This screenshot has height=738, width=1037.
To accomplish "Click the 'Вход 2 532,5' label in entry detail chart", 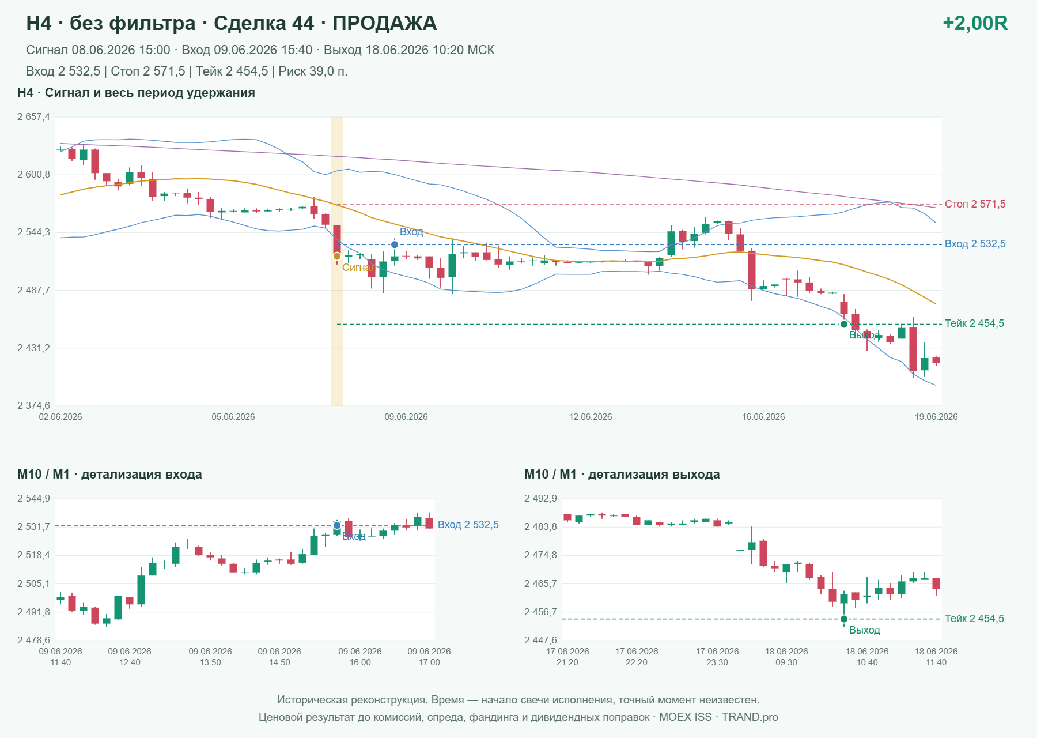I will pyautogui.click(x=468, y=525).
